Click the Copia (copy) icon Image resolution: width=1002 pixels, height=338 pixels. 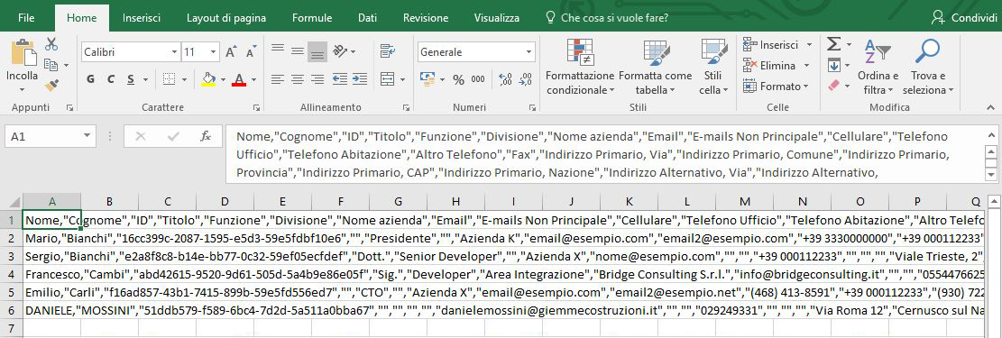[x=51, y=65]
